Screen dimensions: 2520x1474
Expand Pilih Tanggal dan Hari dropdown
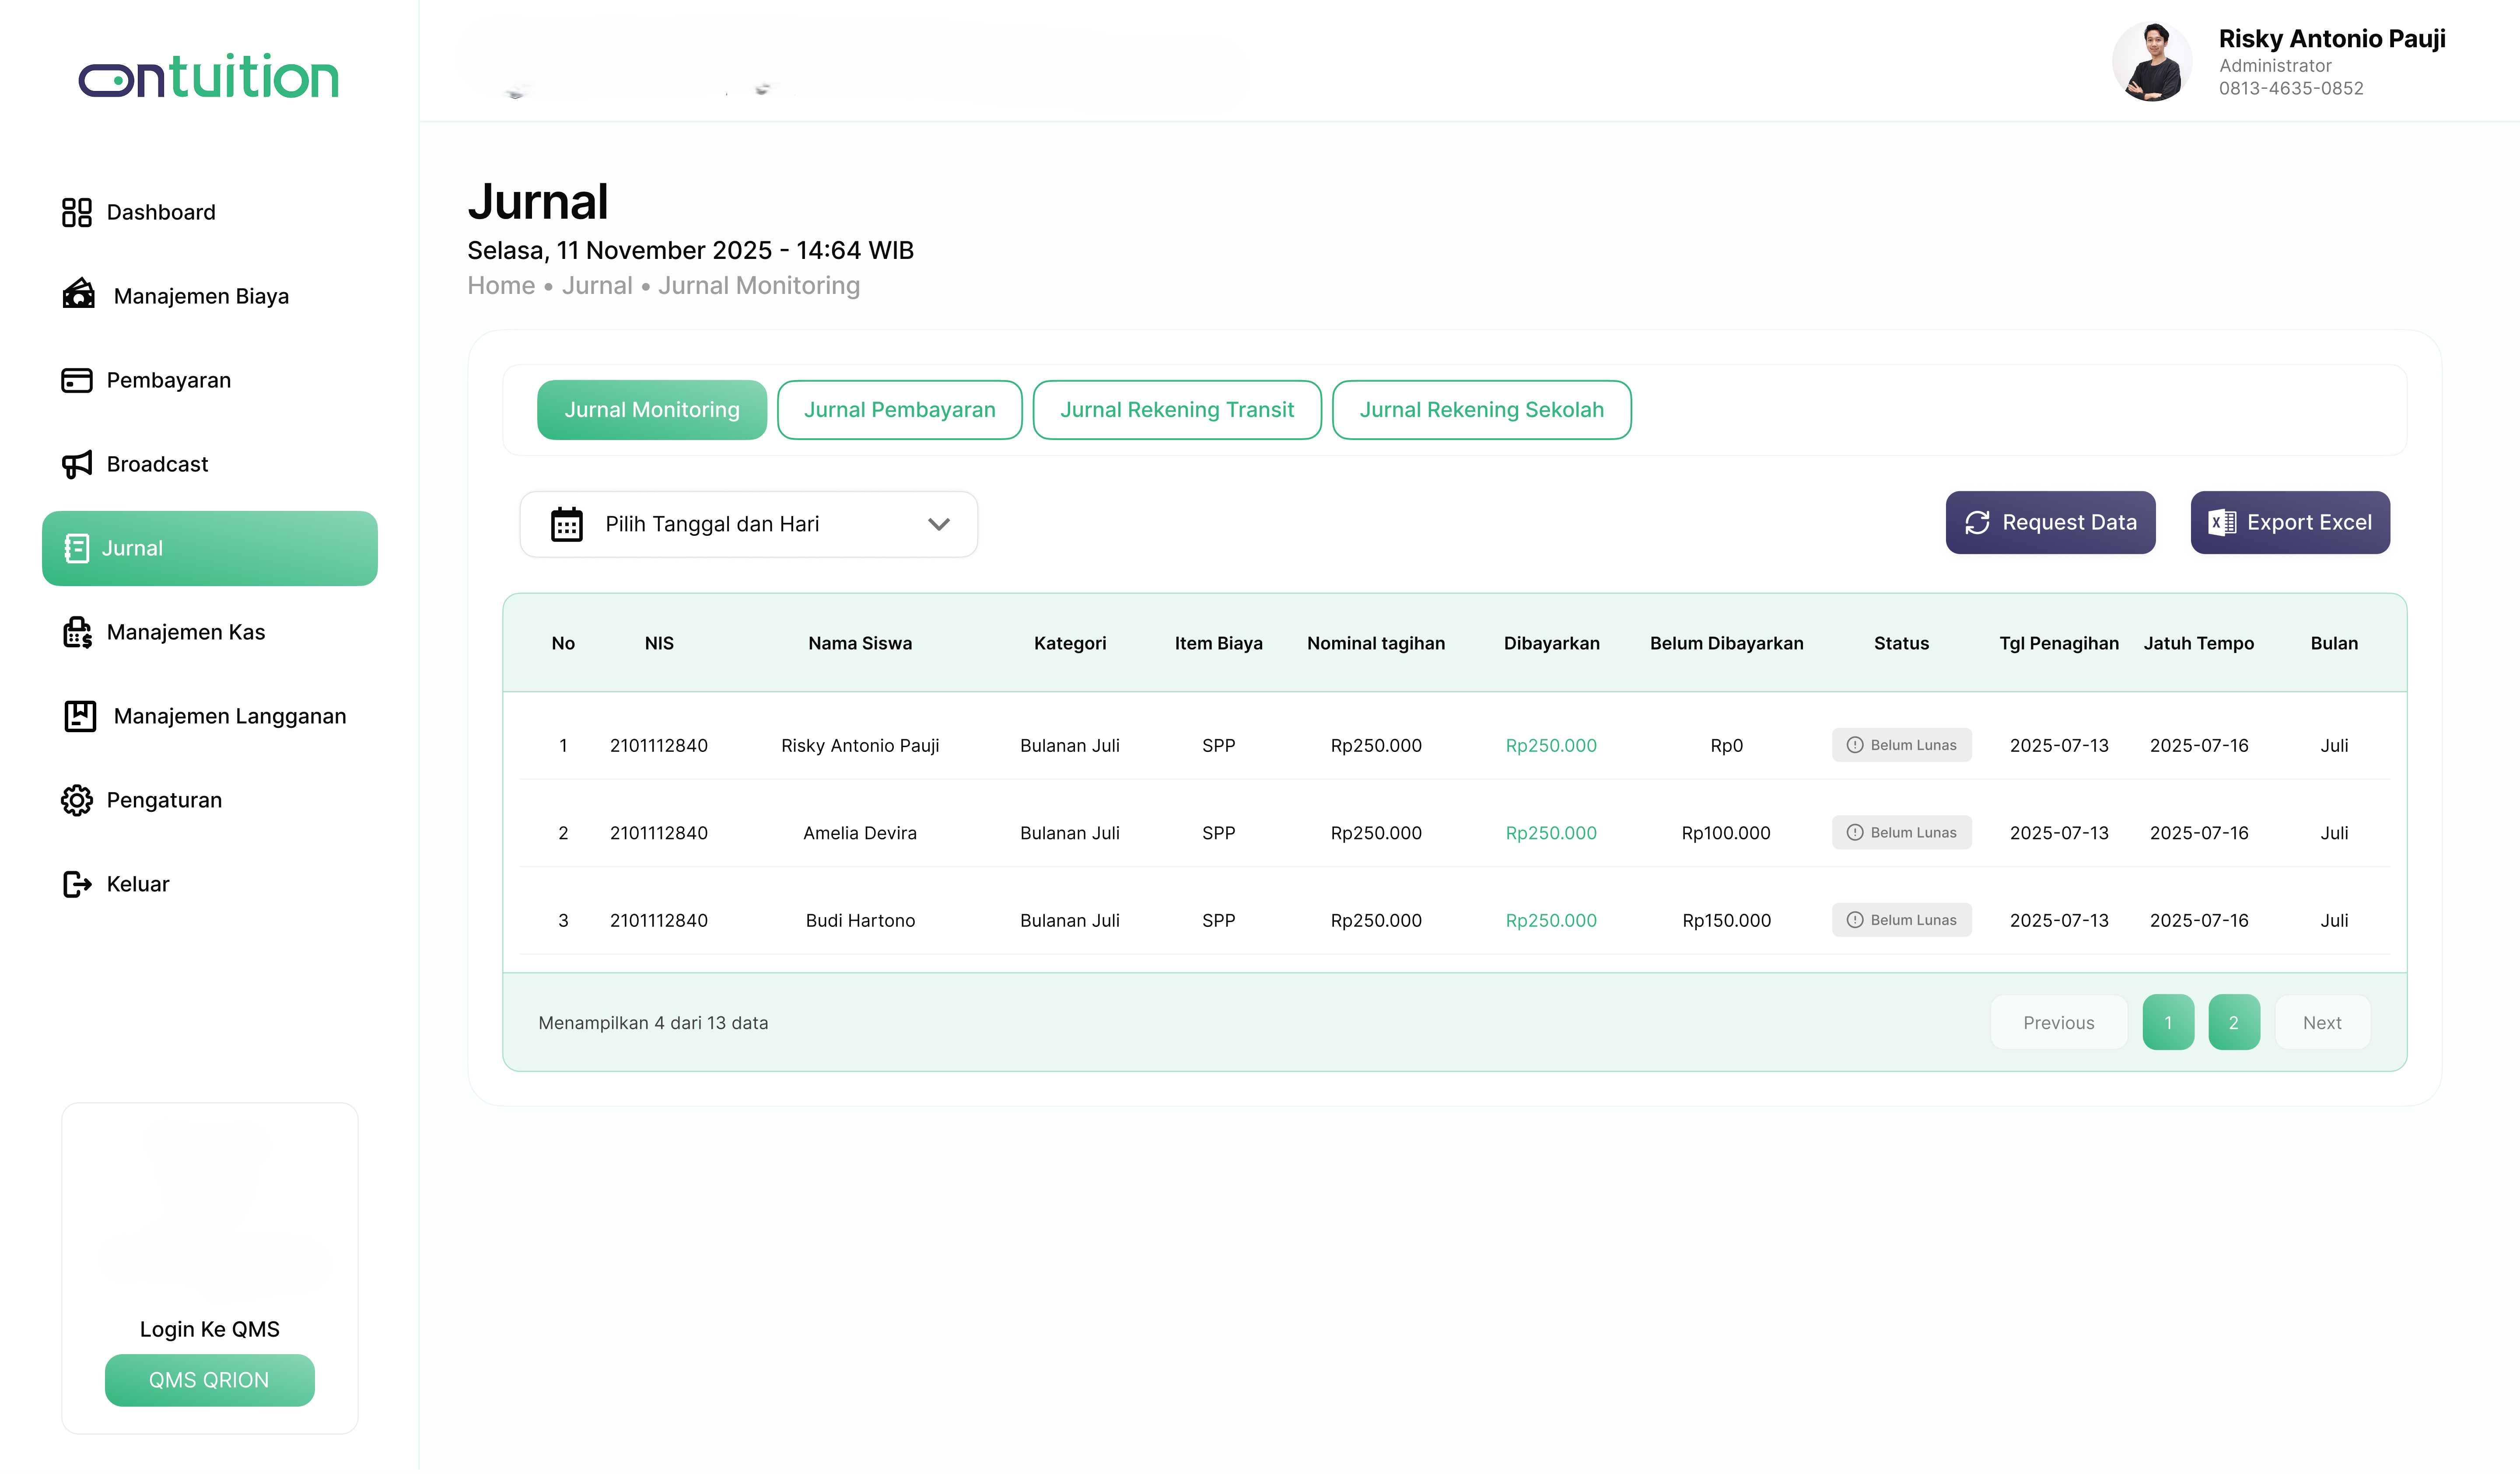point(937,524)
